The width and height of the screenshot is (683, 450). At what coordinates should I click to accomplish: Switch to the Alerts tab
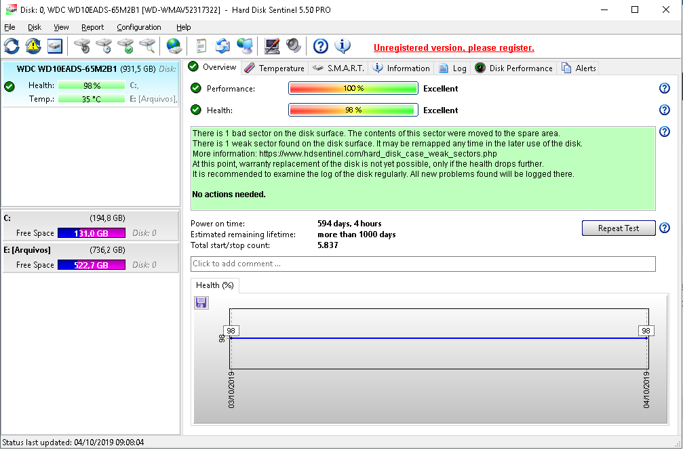click(x=579, y=68)
